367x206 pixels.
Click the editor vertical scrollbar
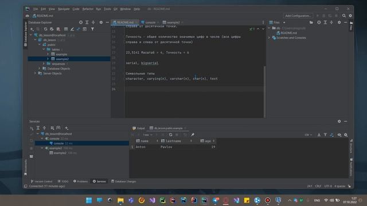point(265,92)
